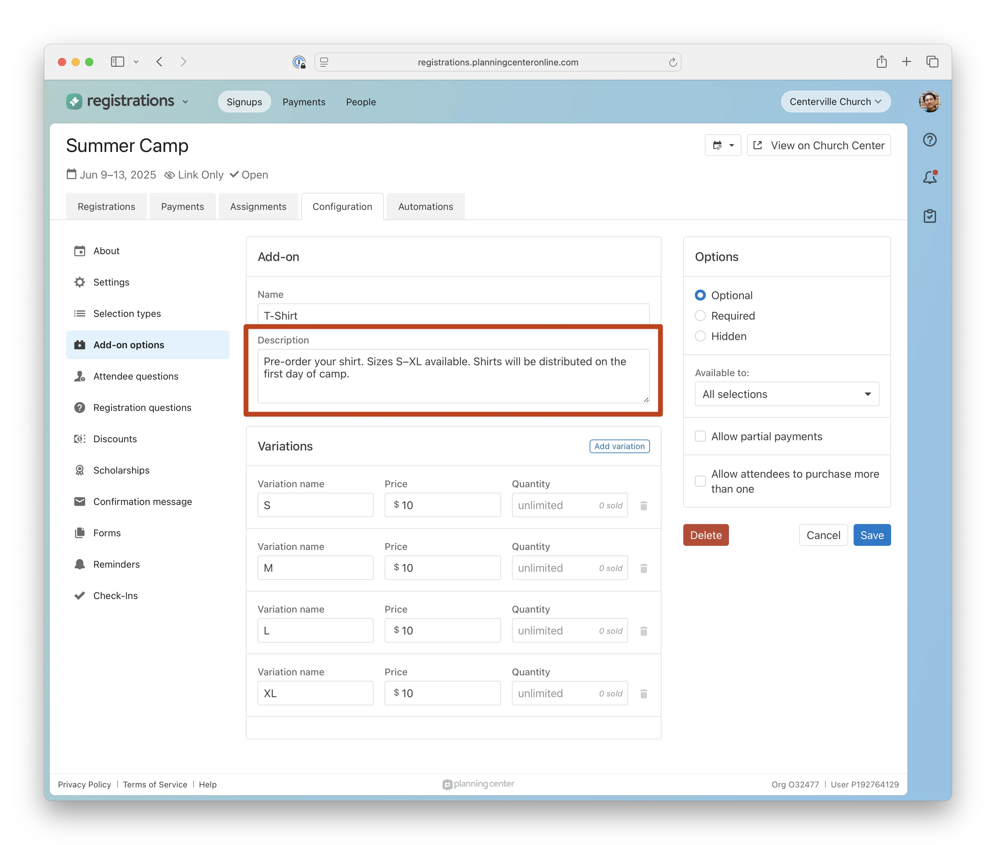Image resolution: width=996 pixels, height=845 pixels.
Task: Delete the XL variation trash icon
Action: (x=643, y=694)
